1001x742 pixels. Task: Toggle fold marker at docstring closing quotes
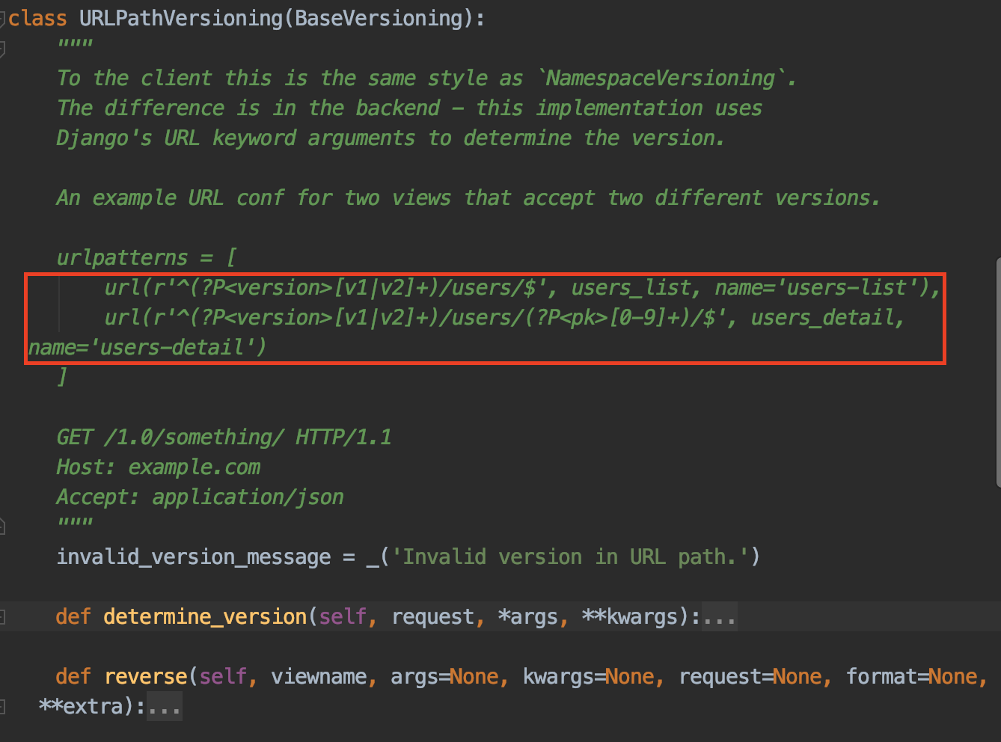click(x=3, y=527)
